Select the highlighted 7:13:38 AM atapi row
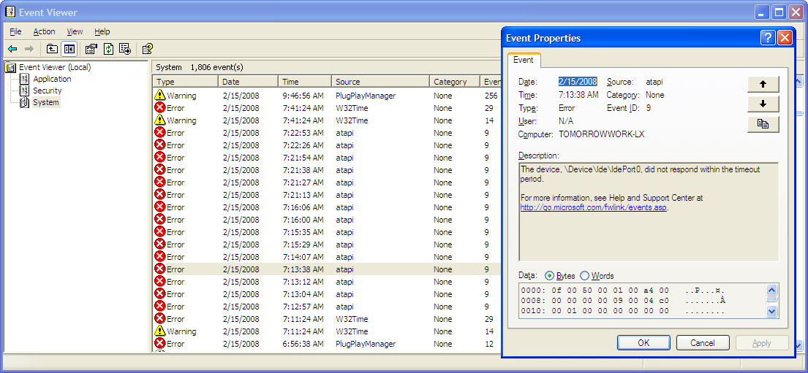The width and height of the screenshot is (808, 373). tap(327, 269)
